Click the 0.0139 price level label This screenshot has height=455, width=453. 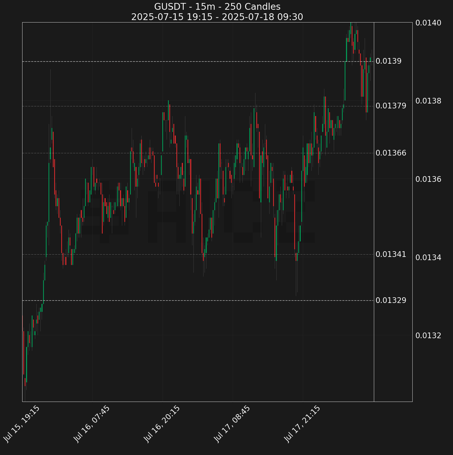389,61
